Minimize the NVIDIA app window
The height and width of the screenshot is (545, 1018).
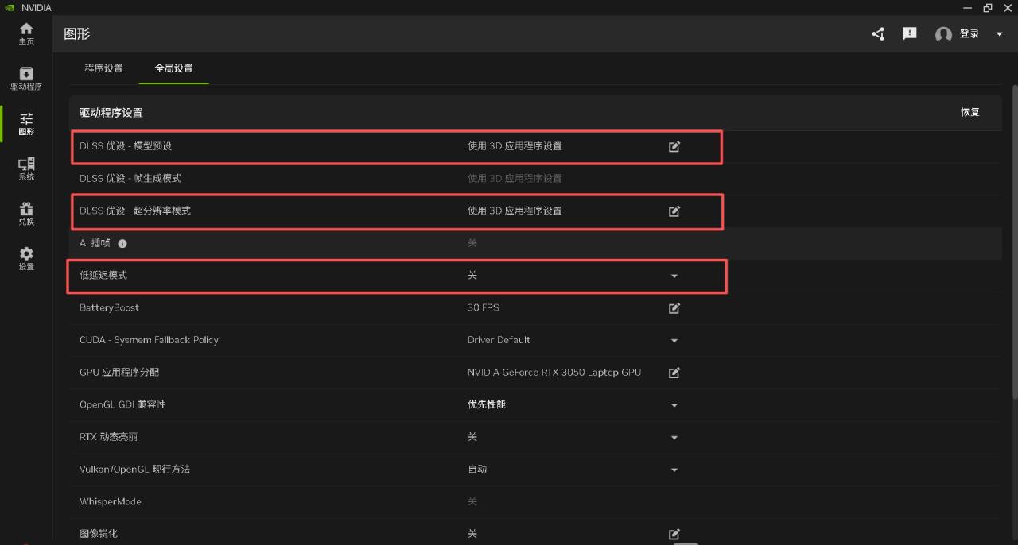click(968, 8)
